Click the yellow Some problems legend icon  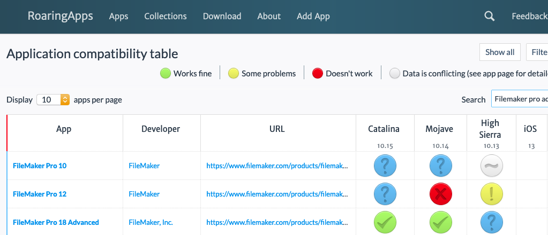pyautogui.click(x=234, y=74)
